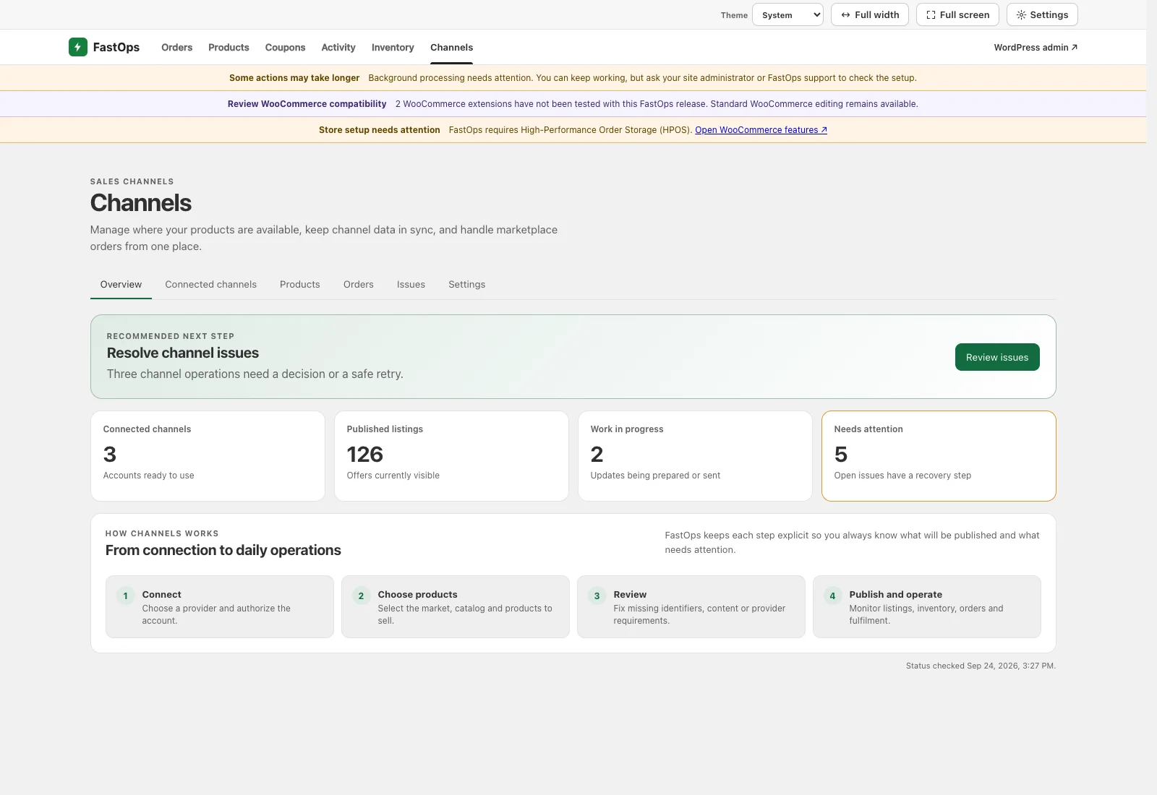Click the 'Status checked Sep 24, 2026' text
1157x795 pixels.
point(981,666)
